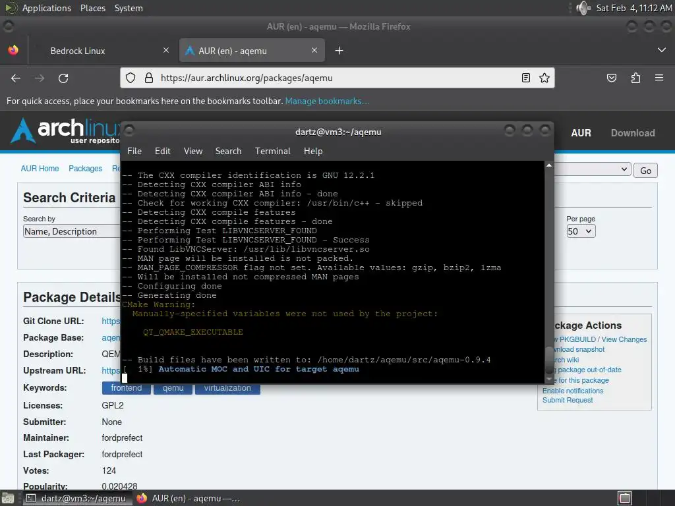Click the Upstream URL https link

111,370
